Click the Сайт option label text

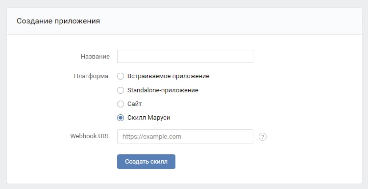pos(134,104)
